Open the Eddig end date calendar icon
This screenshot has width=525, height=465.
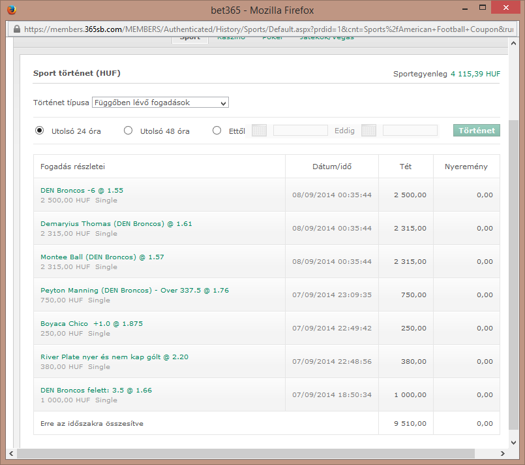(x=368, y=131)
